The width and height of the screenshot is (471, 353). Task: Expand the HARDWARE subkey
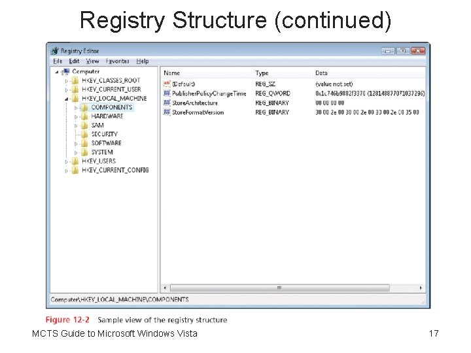click(76, 117)
